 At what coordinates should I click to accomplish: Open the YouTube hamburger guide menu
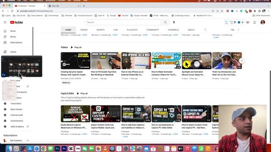pyautogui.click(x=5, y=22)
